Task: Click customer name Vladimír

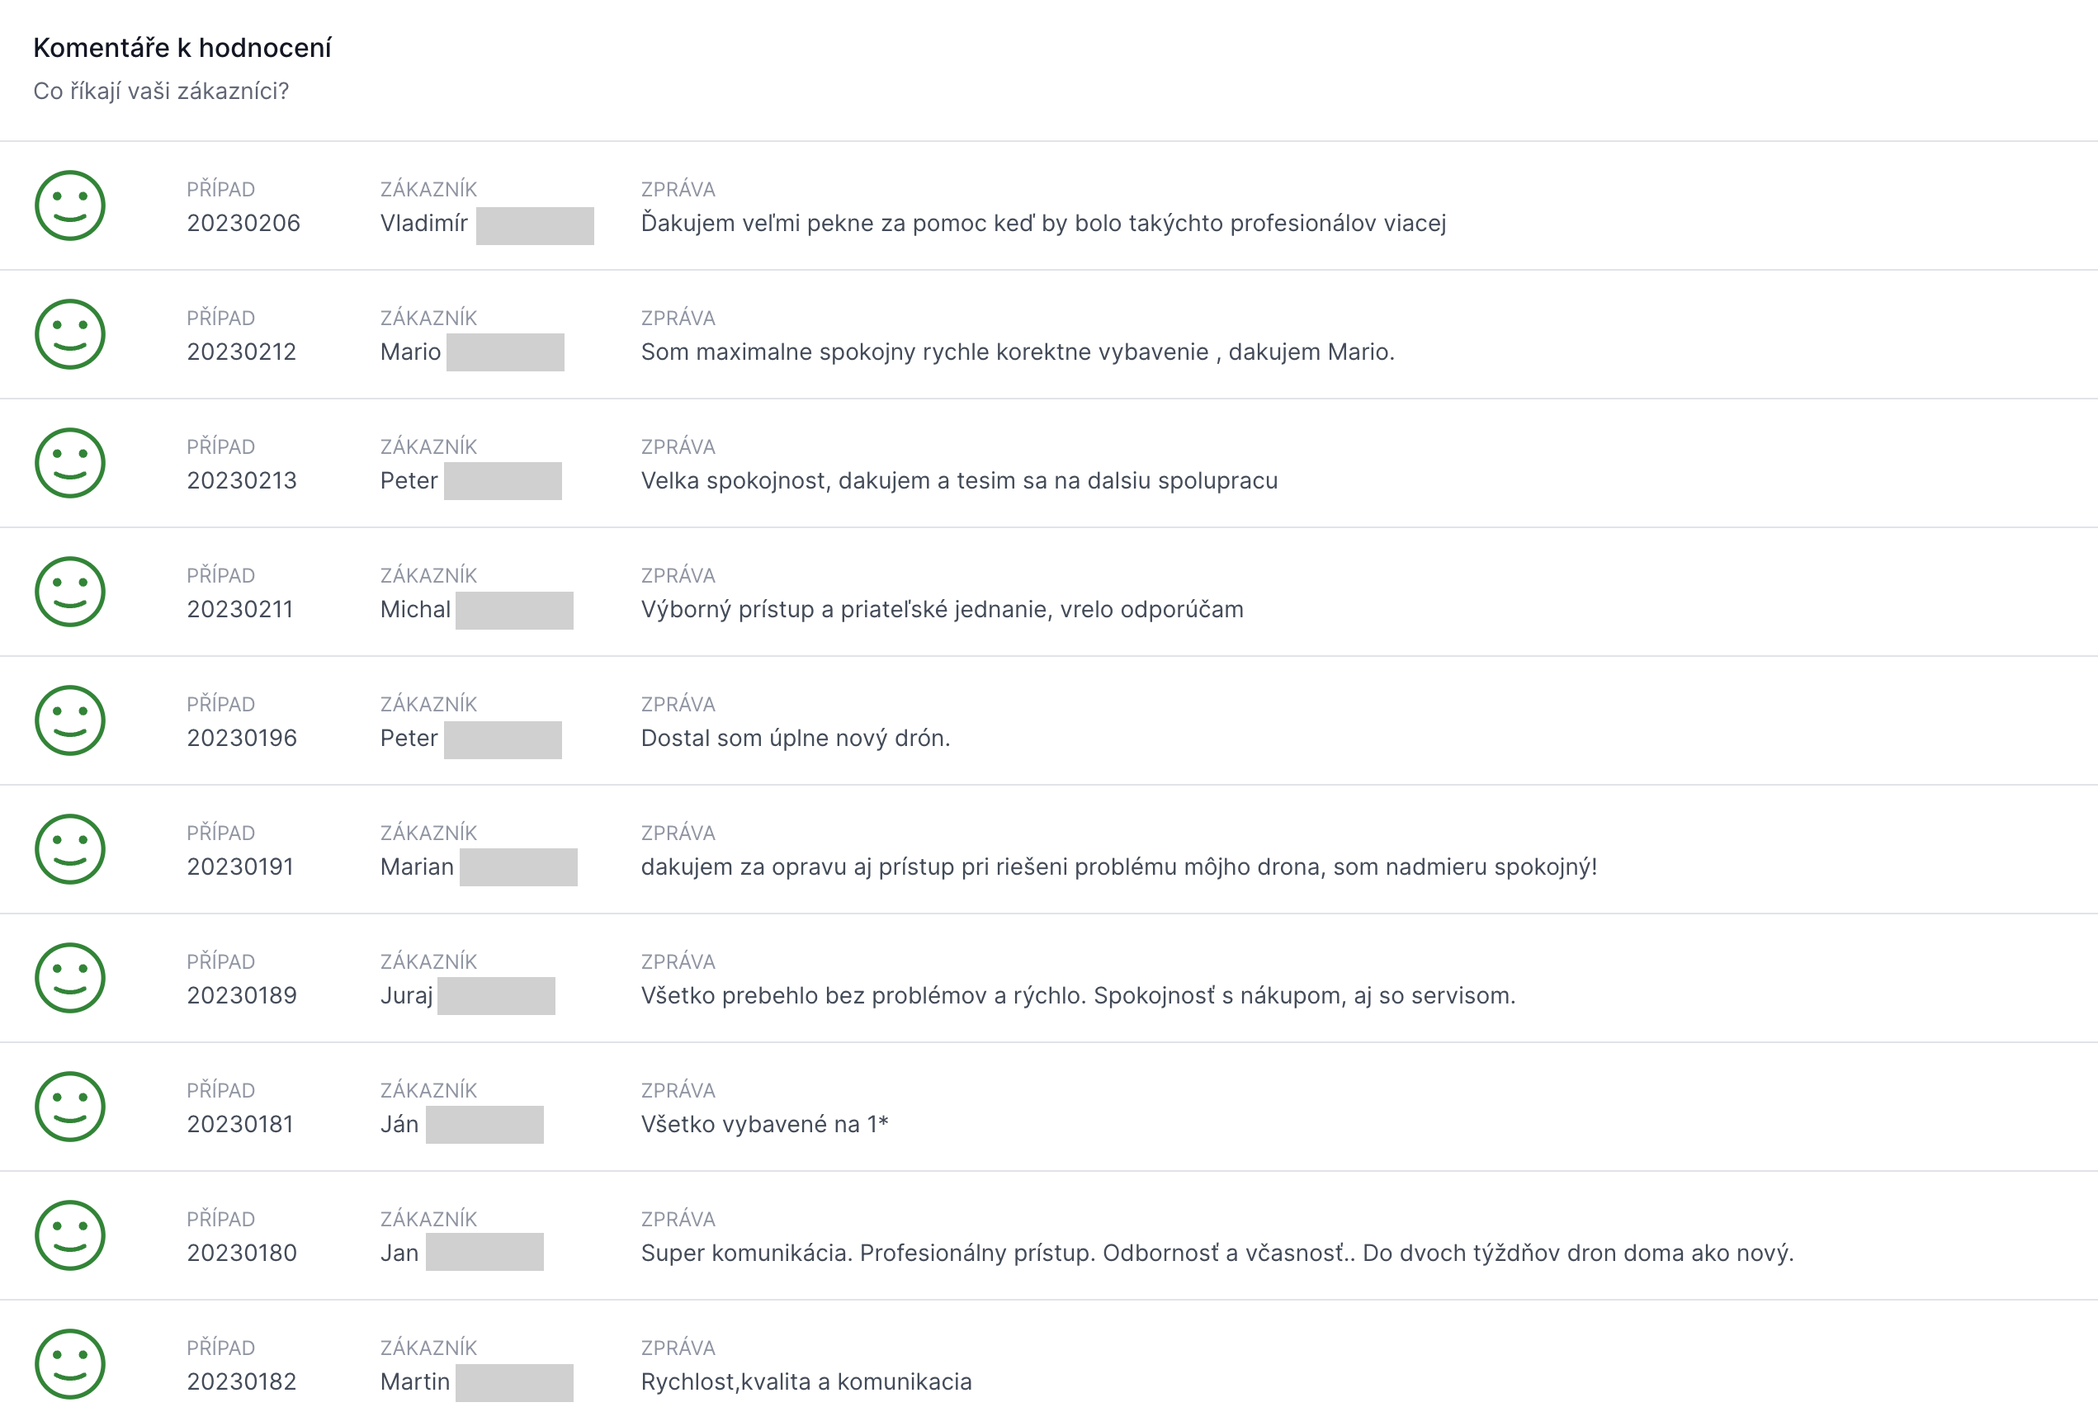Action: (x=423, y=223)
